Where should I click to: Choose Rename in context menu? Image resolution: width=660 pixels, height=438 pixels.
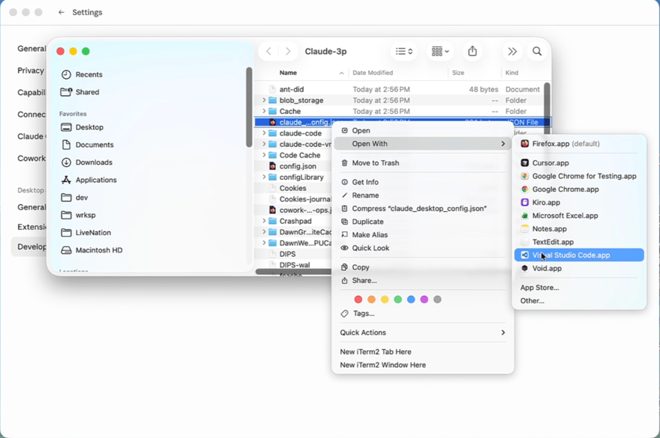pos(423,195)
